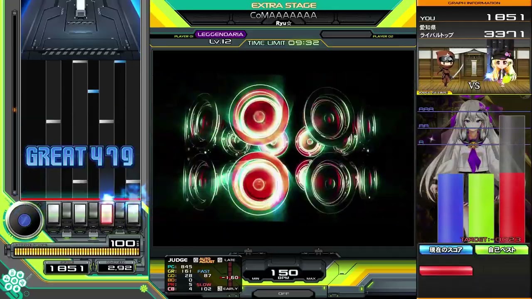Click the MAX SCORE label

[433, 93]
